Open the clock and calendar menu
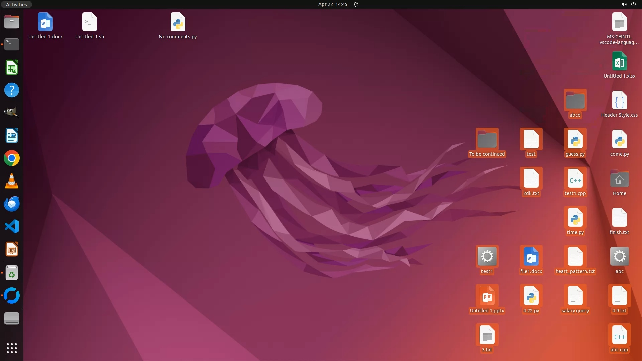642x361 pixels. [332, 4]
